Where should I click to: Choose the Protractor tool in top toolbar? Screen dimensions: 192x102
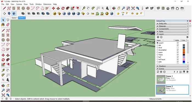tap(93, 8)
